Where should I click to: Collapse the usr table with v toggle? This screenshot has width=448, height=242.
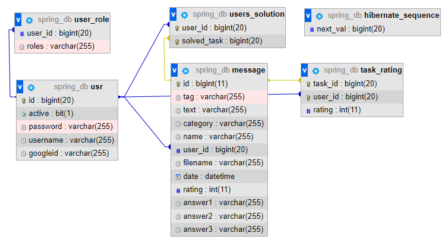20,87
